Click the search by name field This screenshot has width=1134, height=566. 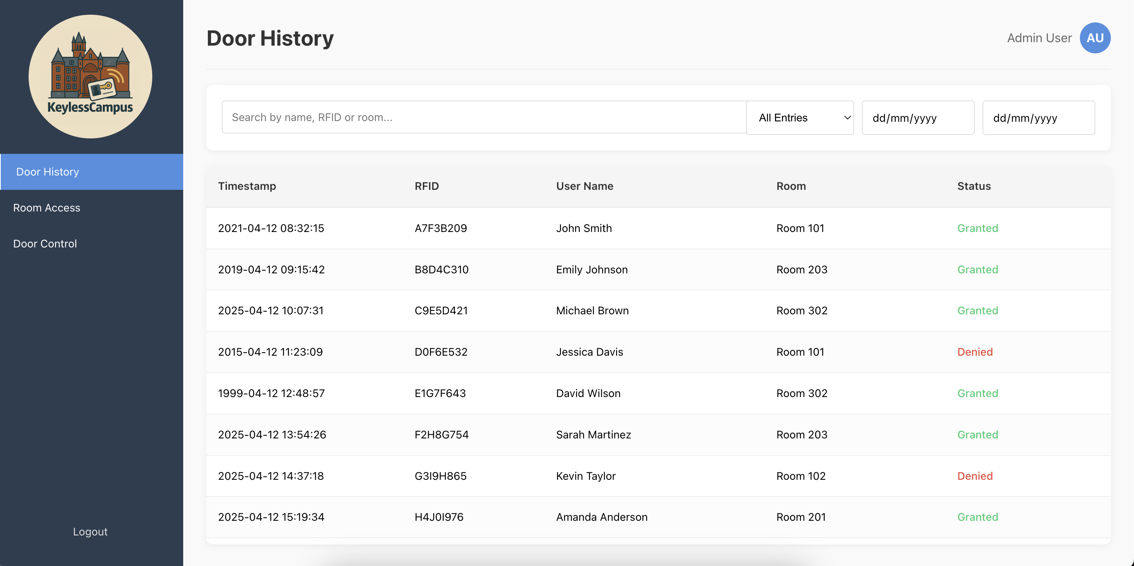click(x=484, y=117)
